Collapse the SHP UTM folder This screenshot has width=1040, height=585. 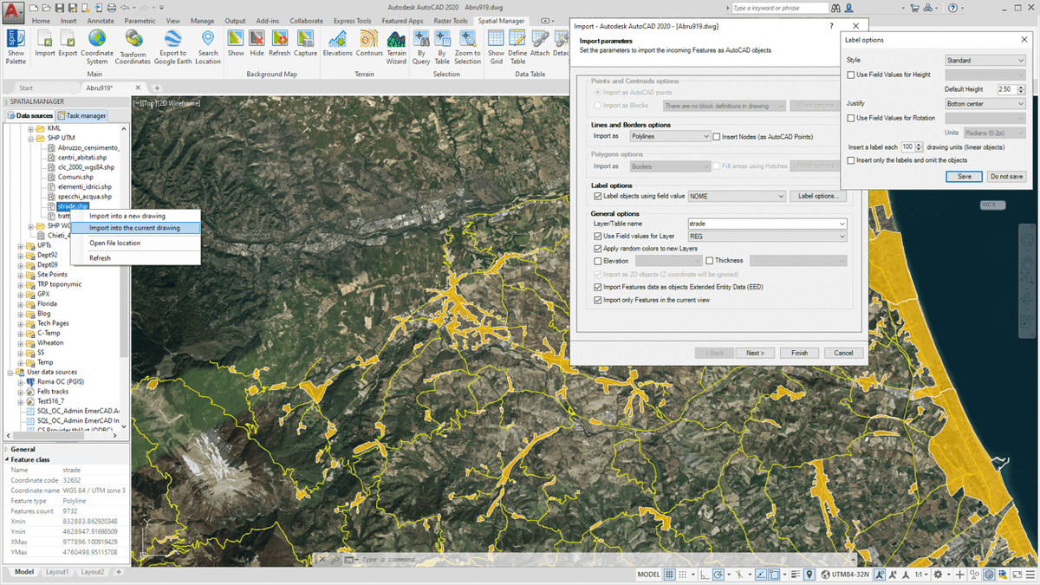30,138
